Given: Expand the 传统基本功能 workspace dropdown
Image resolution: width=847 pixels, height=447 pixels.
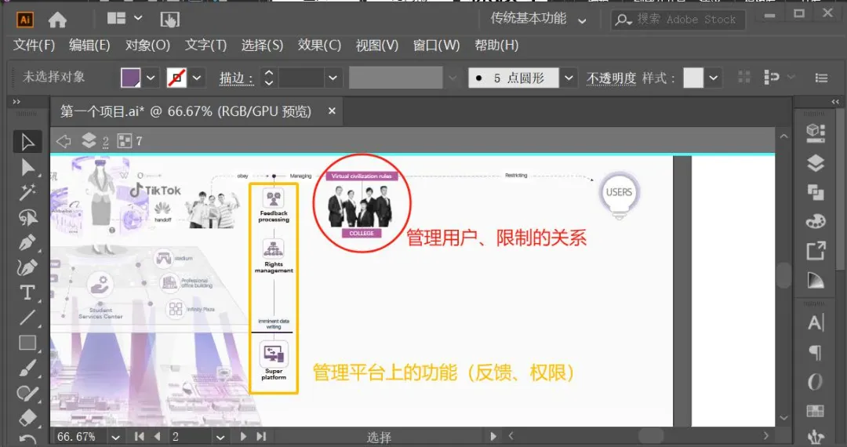Looking at the screenshot, I should (x=582, y=21).
